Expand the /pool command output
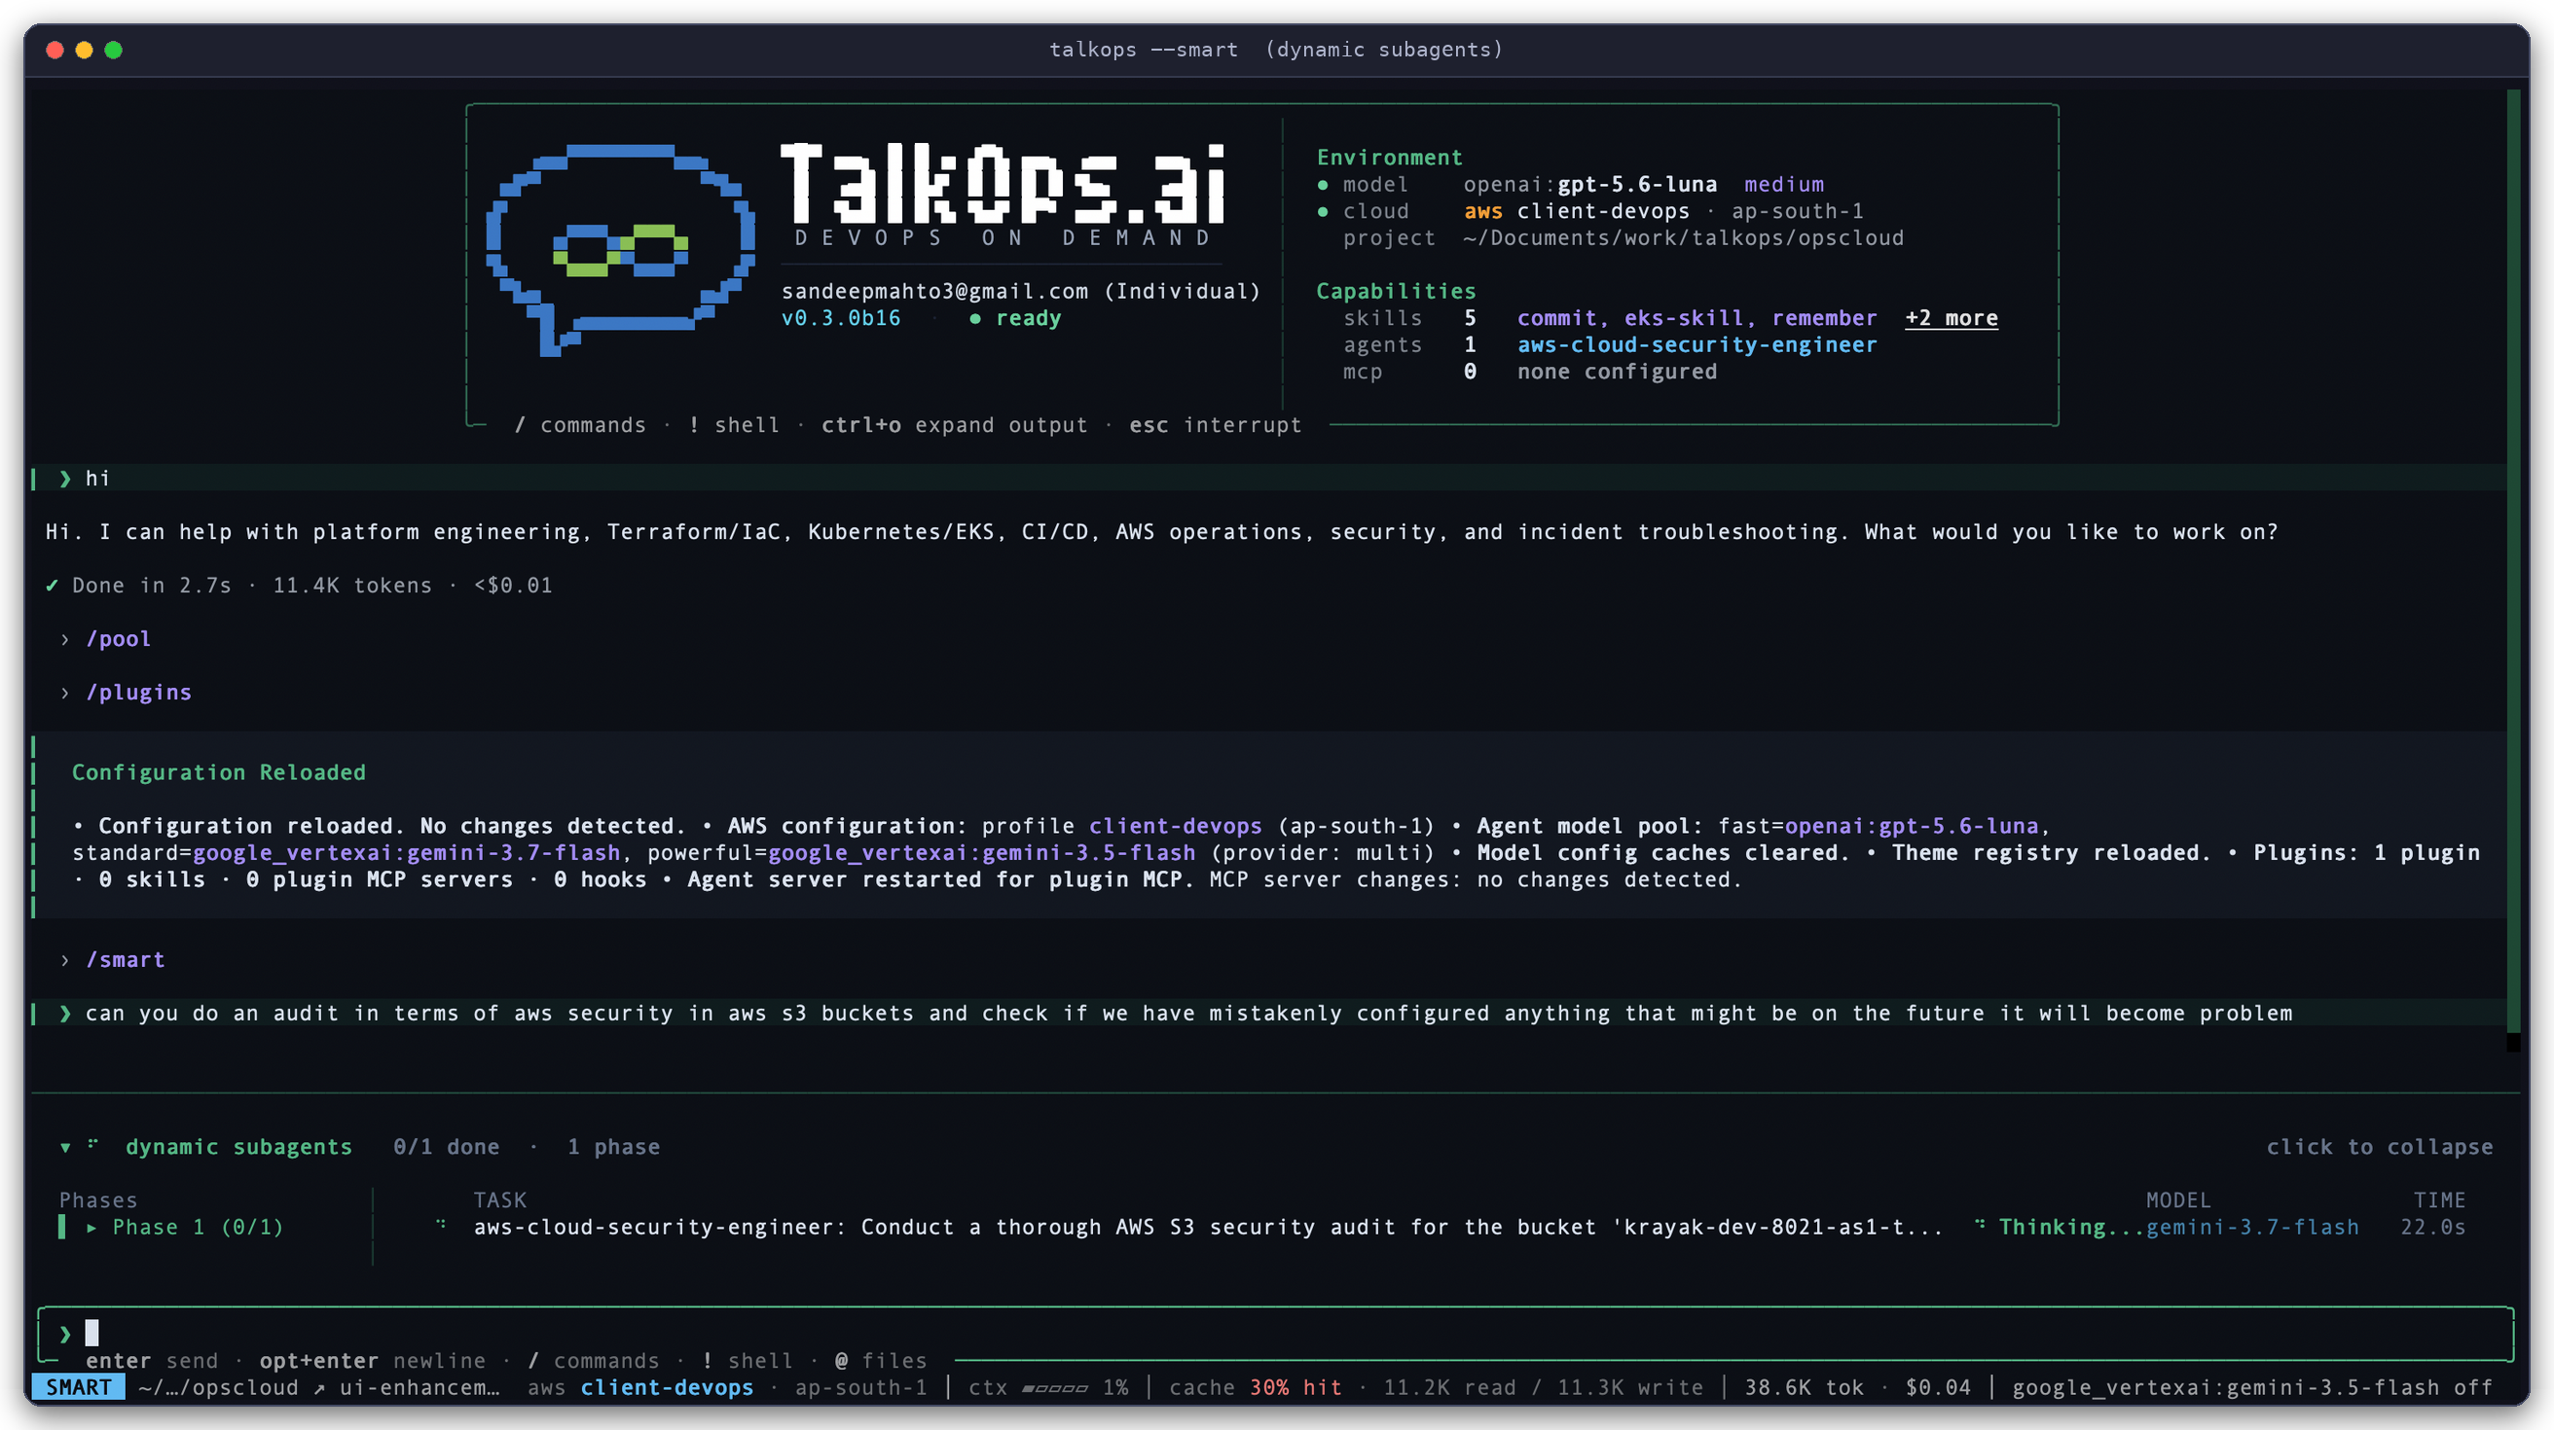2554x1430 pixels. coord(65,639)
